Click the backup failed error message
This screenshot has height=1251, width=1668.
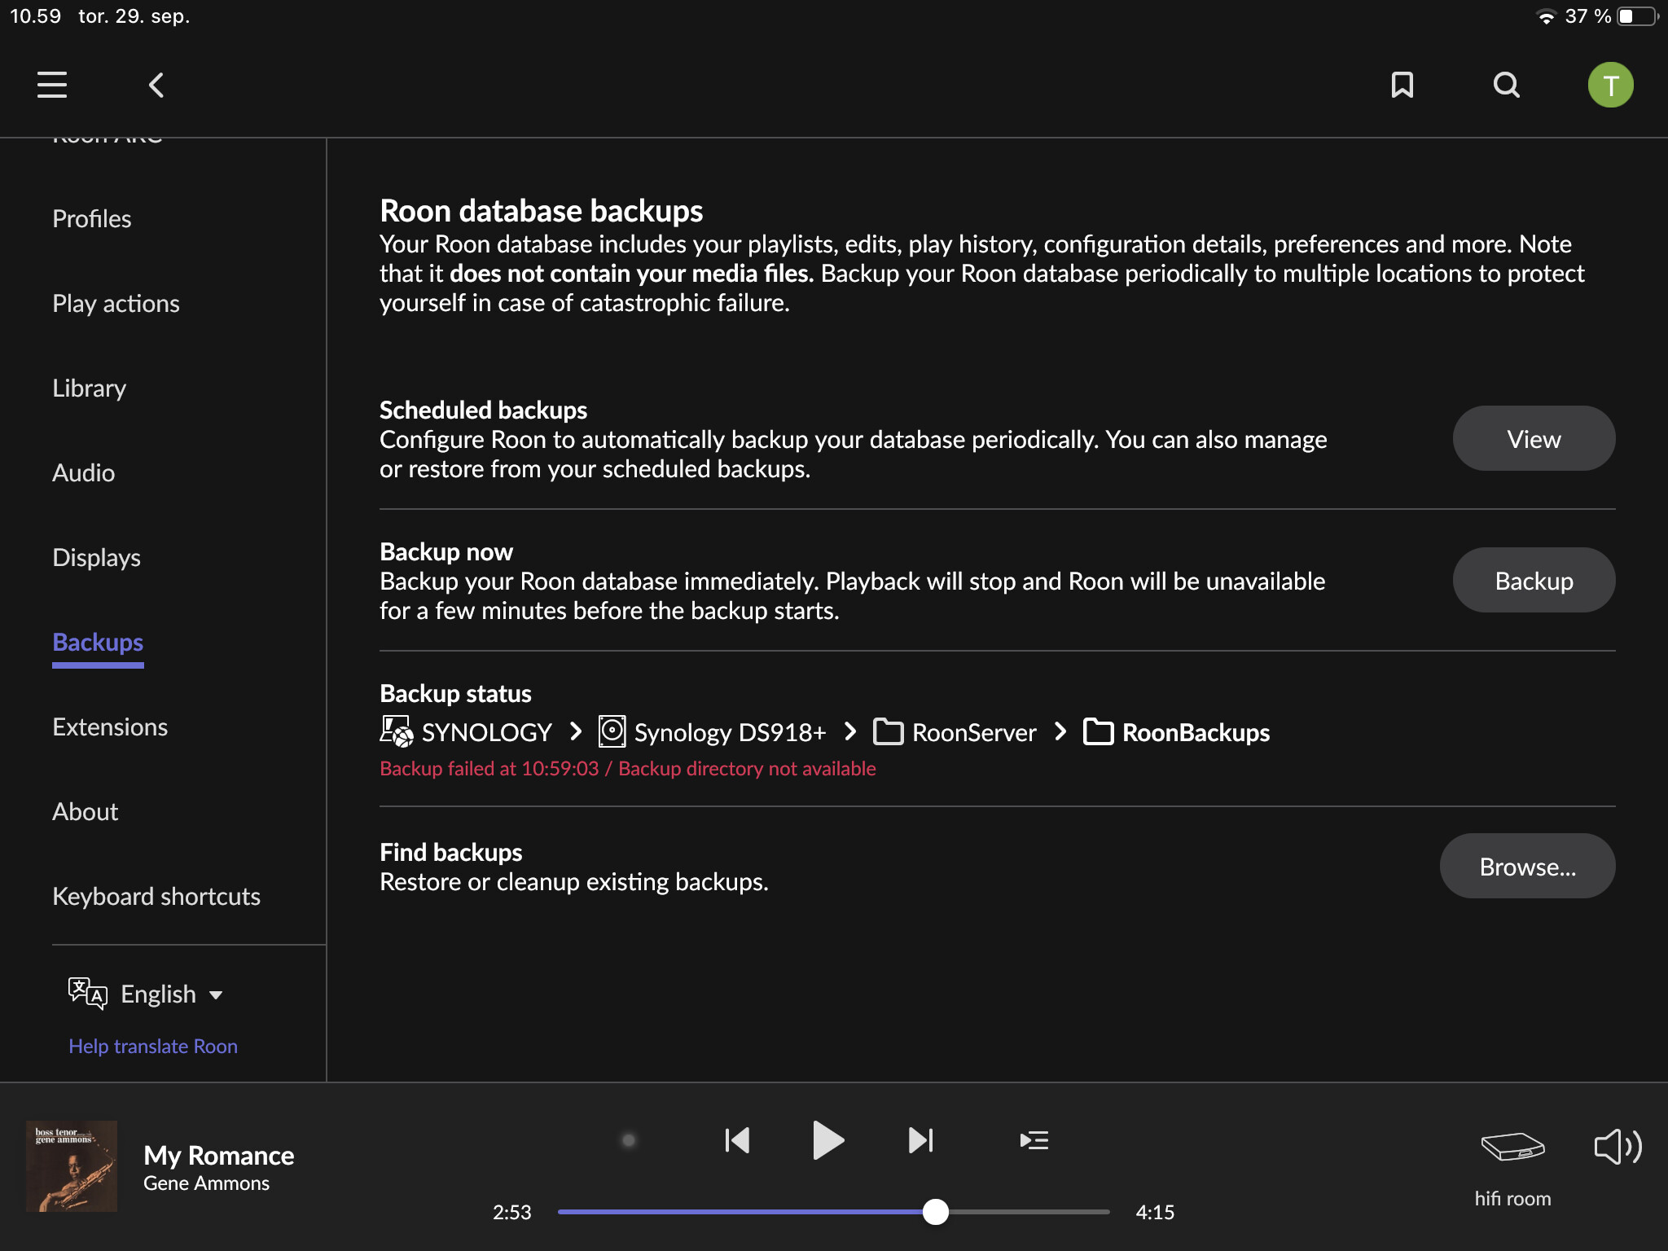[x=627, y=768]
